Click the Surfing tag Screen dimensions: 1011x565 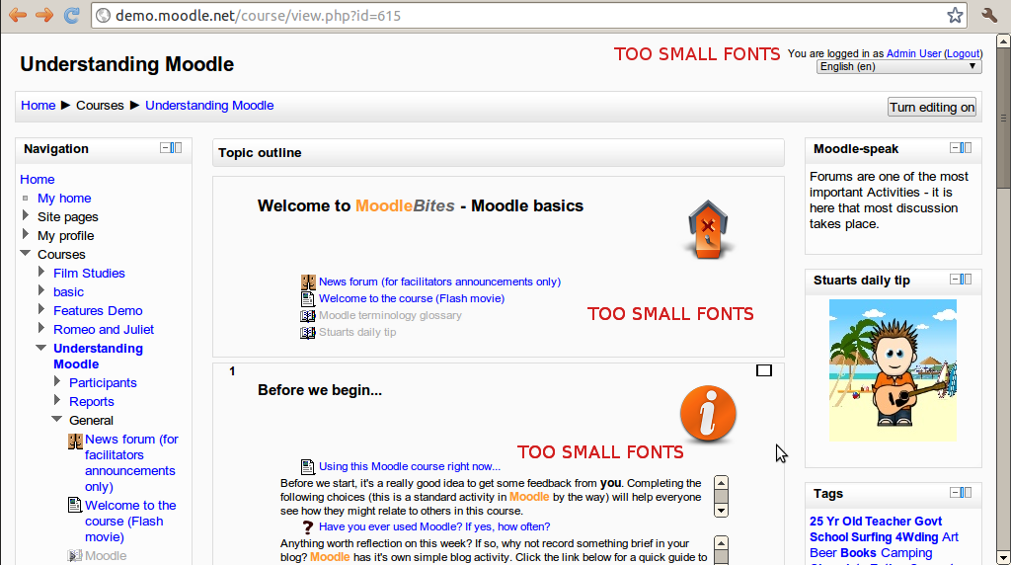[872, 537]
